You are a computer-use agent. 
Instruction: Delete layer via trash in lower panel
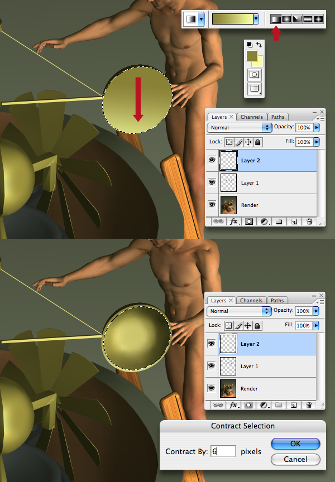coord(309,405)
